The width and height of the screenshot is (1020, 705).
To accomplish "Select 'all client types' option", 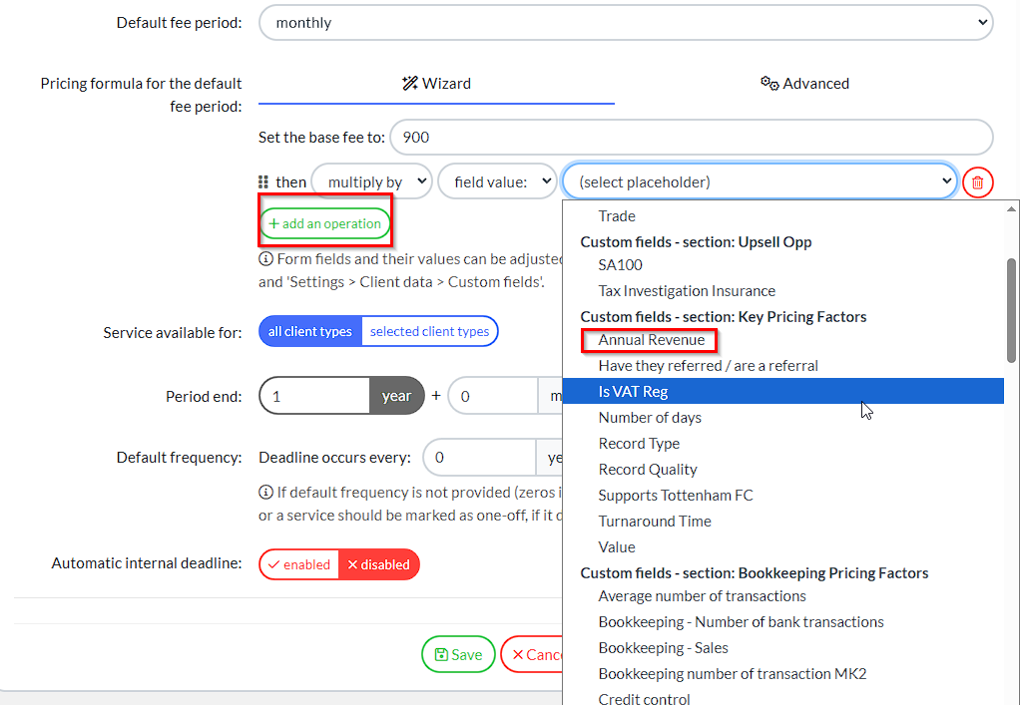I will [309, 331].
